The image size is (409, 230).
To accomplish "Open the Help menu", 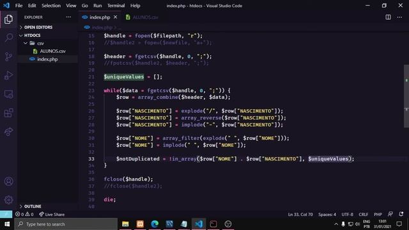I will pos(135,6).
